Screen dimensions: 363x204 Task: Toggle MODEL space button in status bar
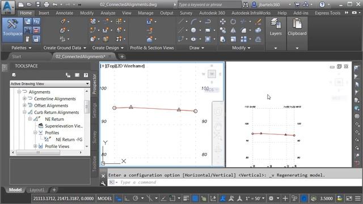[104, 198]
